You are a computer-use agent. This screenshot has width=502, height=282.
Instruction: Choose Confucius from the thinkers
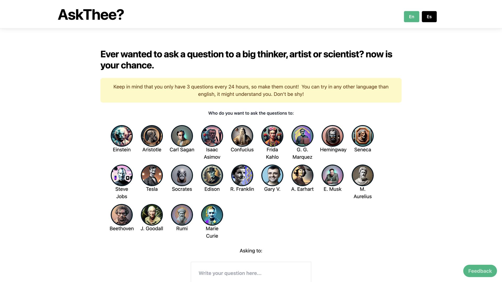(x=242, y=136)
